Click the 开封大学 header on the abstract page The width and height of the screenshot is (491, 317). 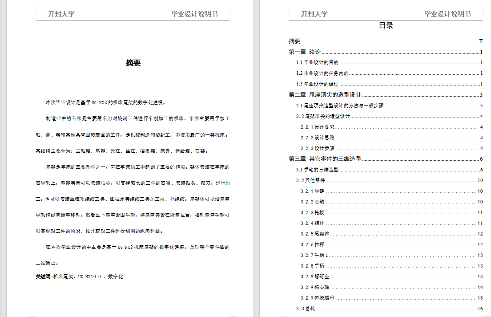pos(61,14)
